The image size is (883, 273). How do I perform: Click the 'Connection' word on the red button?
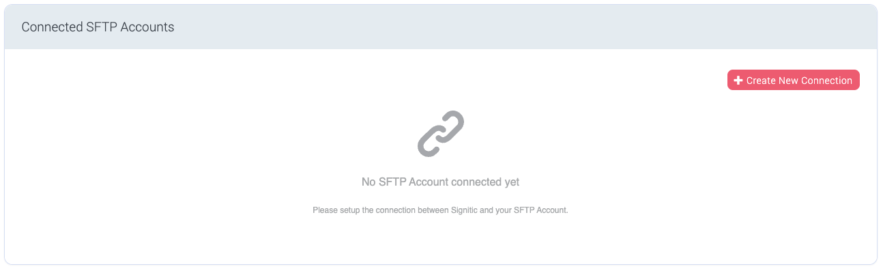826,81
